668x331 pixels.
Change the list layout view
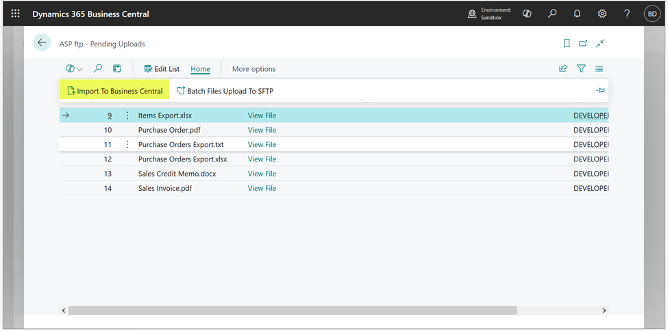599,68
